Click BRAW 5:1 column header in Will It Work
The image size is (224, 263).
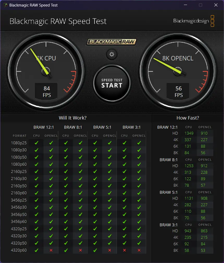[x=102, y=127]
